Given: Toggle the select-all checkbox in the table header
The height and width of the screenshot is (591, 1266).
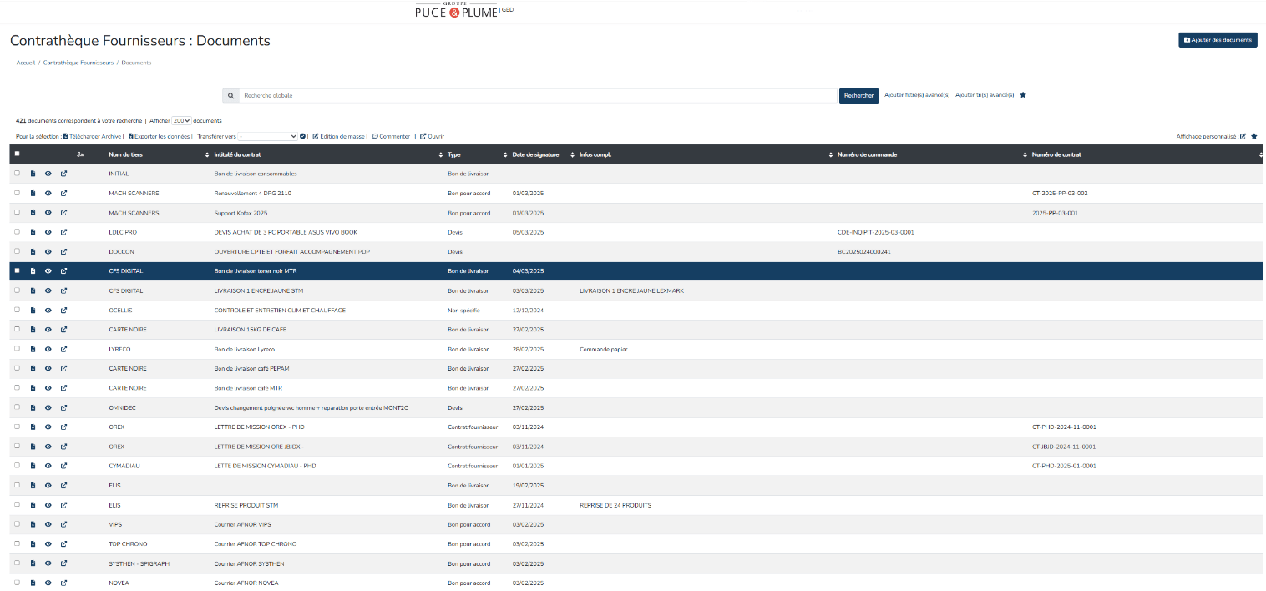Looking at the screenshot, I should (x=17, y=154).
